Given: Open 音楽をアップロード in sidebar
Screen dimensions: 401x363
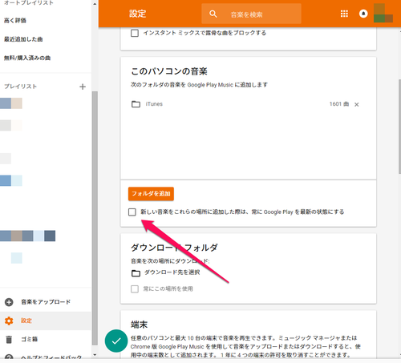Looking at the screenshot, I should [x=46, y=302].
